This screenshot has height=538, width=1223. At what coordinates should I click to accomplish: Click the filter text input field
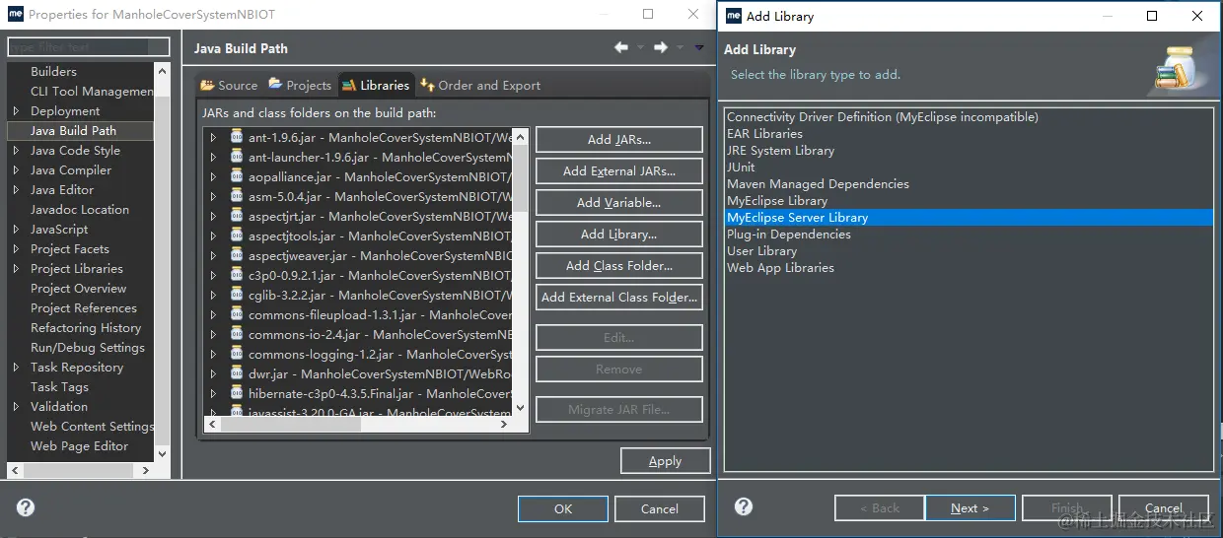[x=89, y=47]
